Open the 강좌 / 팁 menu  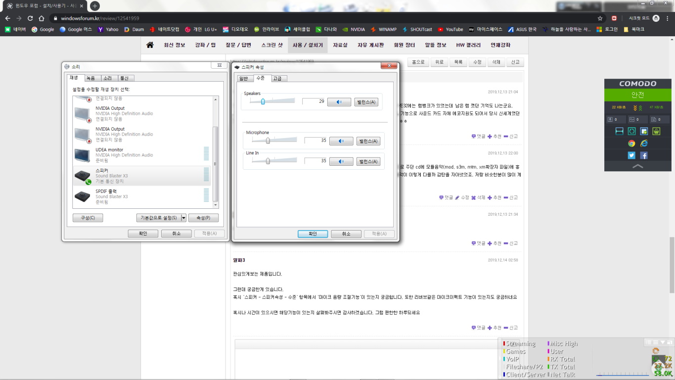point(206,45)
